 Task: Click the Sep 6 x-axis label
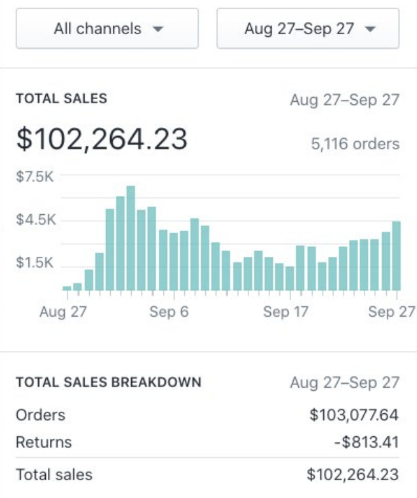tap(169, 312)
